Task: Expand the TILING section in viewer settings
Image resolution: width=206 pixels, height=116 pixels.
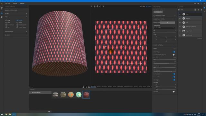Action: point(16,14)
